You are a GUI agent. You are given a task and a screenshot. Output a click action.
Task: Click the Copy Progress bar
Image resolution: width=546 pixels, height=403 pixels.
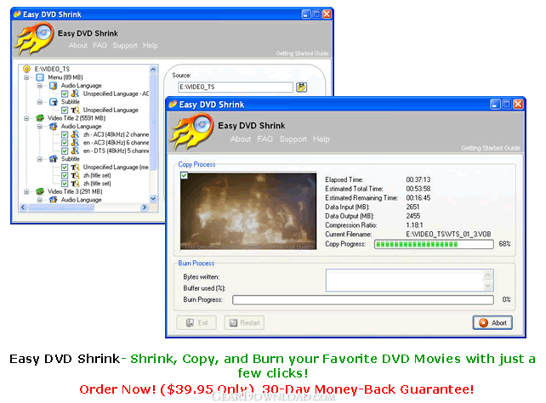tap(434, 244)
